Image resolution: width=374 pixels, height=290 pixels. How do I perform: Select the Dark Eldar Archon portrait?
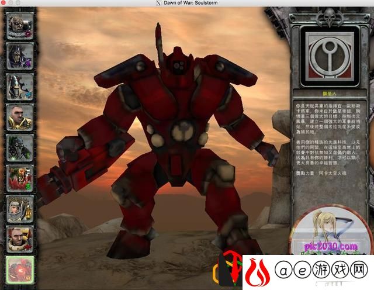coord(20,56)
